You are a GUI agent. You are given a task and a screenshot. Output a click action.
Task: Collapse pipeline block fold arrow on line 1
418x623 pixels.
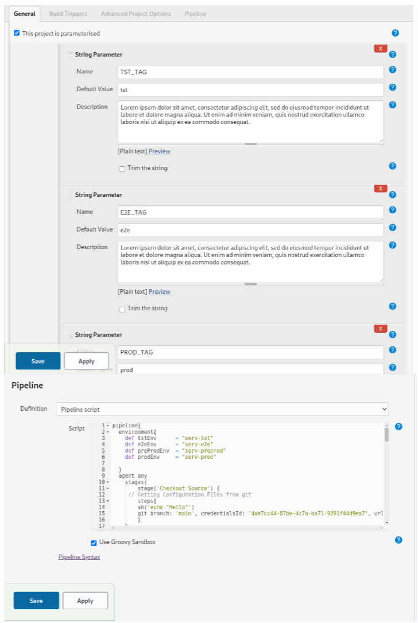(x=108, y=426)
